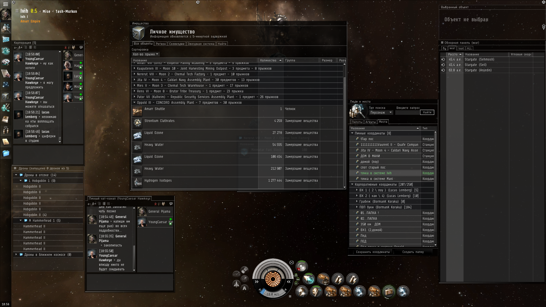Toggle the tactical overlay radar HUD button
The width and height of the screenshot is (546, 307).
coord(236,274)
